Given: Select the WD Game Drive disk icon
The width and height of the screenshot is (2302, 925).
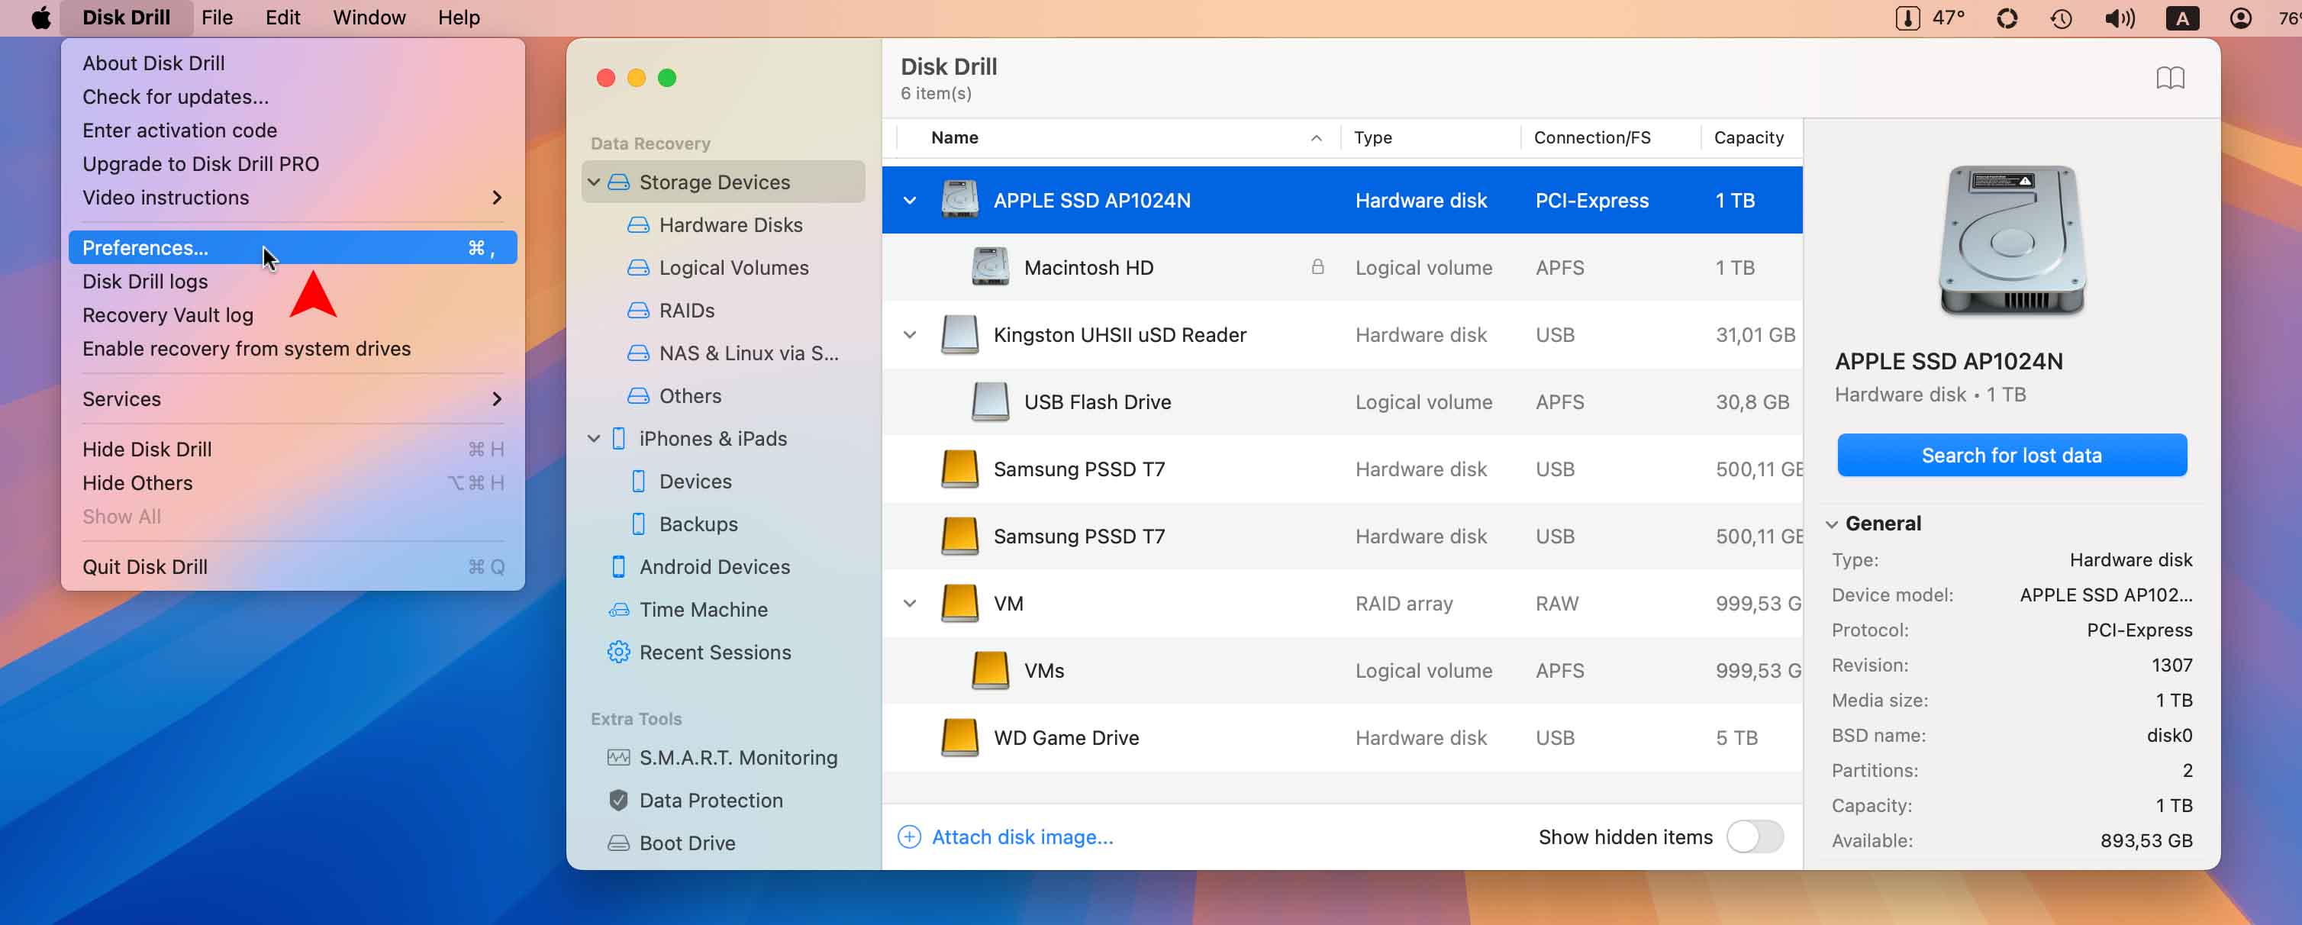Looking at the screenshot, I should pos(959,737).
